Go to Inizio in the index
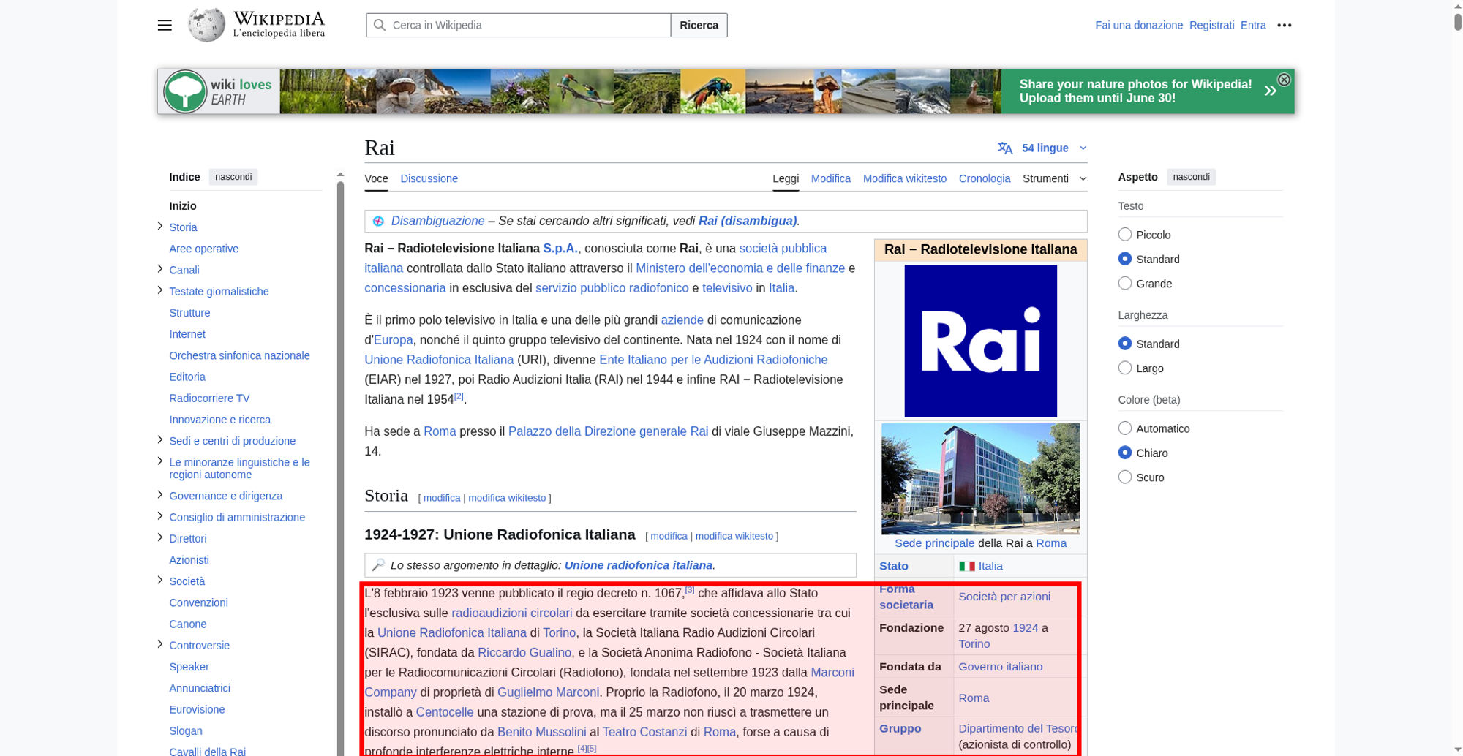Image resolution: width=1463 pixels, height=756 pixels. [183, 205]
